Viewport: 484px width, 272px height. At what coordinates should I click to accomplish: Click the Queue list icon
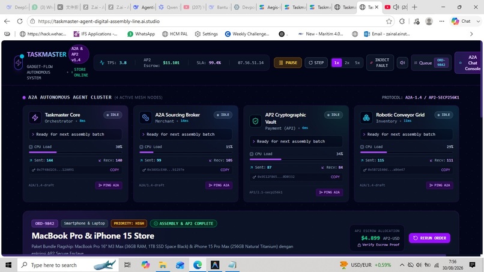coord(416,62)
